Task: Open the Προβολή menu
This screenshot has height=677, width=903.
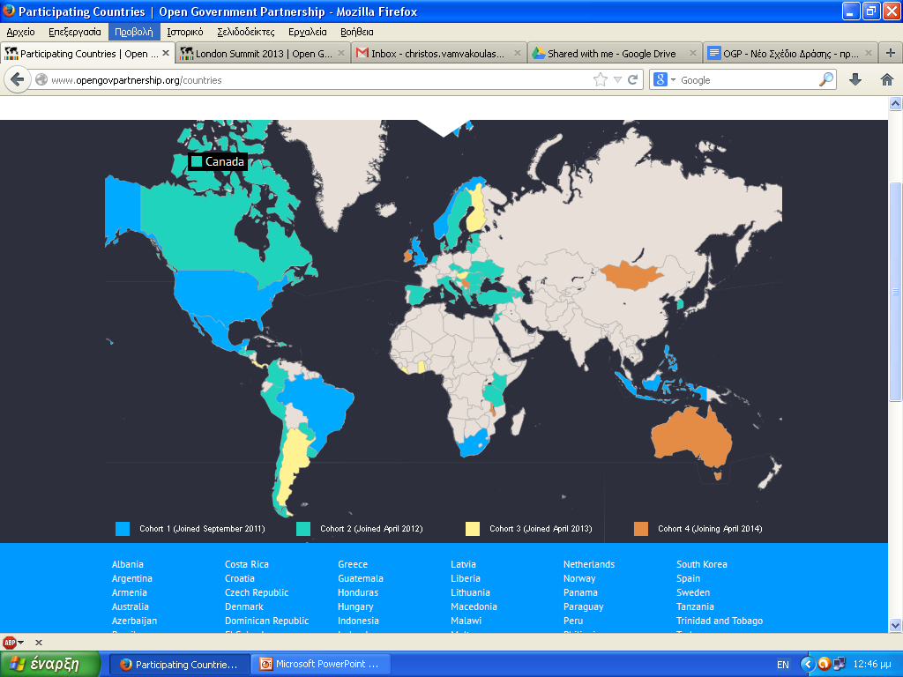Action: (134, 32)
